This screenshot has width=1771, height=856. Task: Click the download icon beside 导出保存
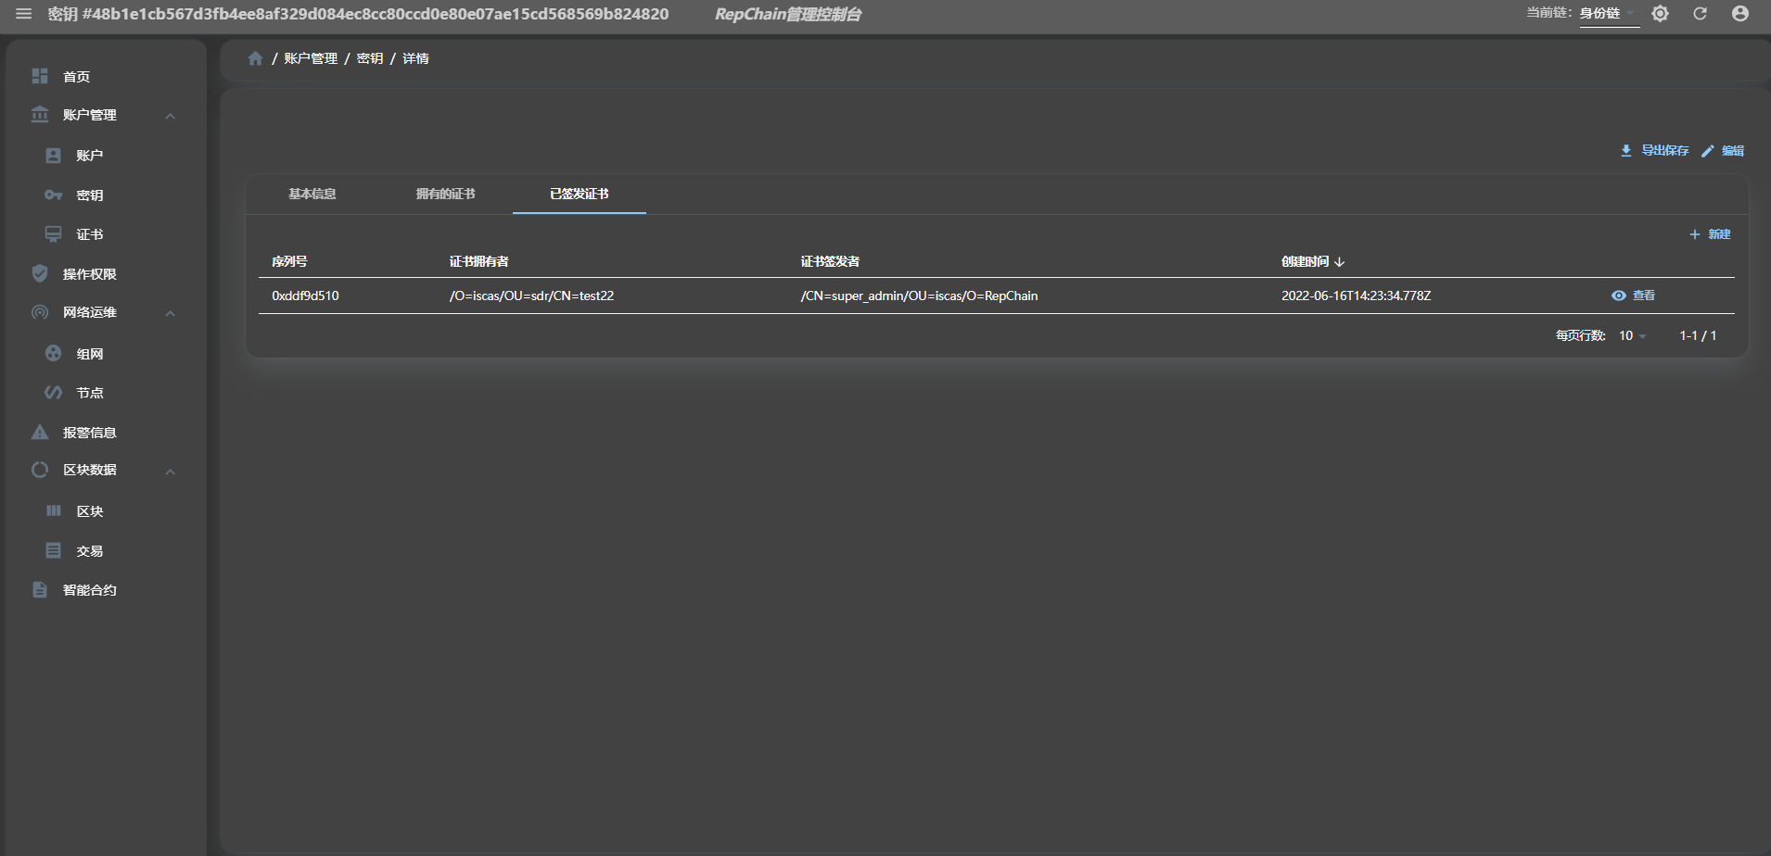(1625, 151)
